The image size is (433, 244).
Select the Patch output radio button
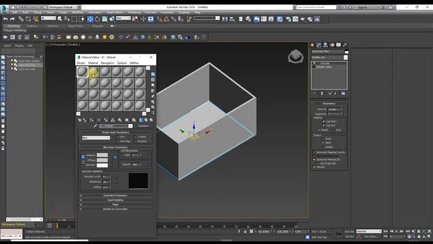[323, 138]
